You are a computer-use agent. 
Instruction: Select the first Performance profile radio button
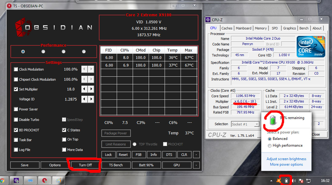(x=23, y=51)
